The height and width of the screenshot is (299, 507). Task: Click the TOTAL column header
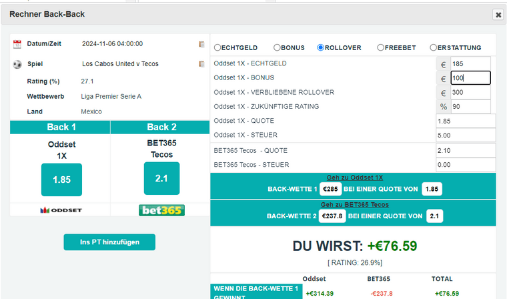pos(442,279)
